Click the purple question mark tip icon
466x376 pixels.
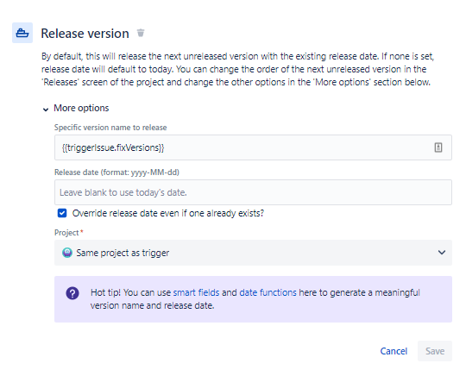tap(72, 293)
